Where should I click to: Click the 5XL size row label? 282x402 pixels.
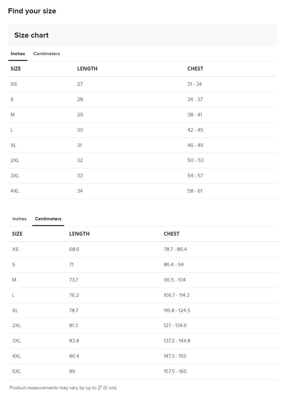pyautogui.click(x=17, y=371)
